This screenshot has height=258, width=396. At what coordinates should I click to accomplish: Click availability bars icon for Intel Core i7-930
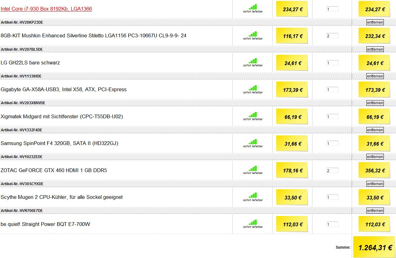click(x=253, y=7)
